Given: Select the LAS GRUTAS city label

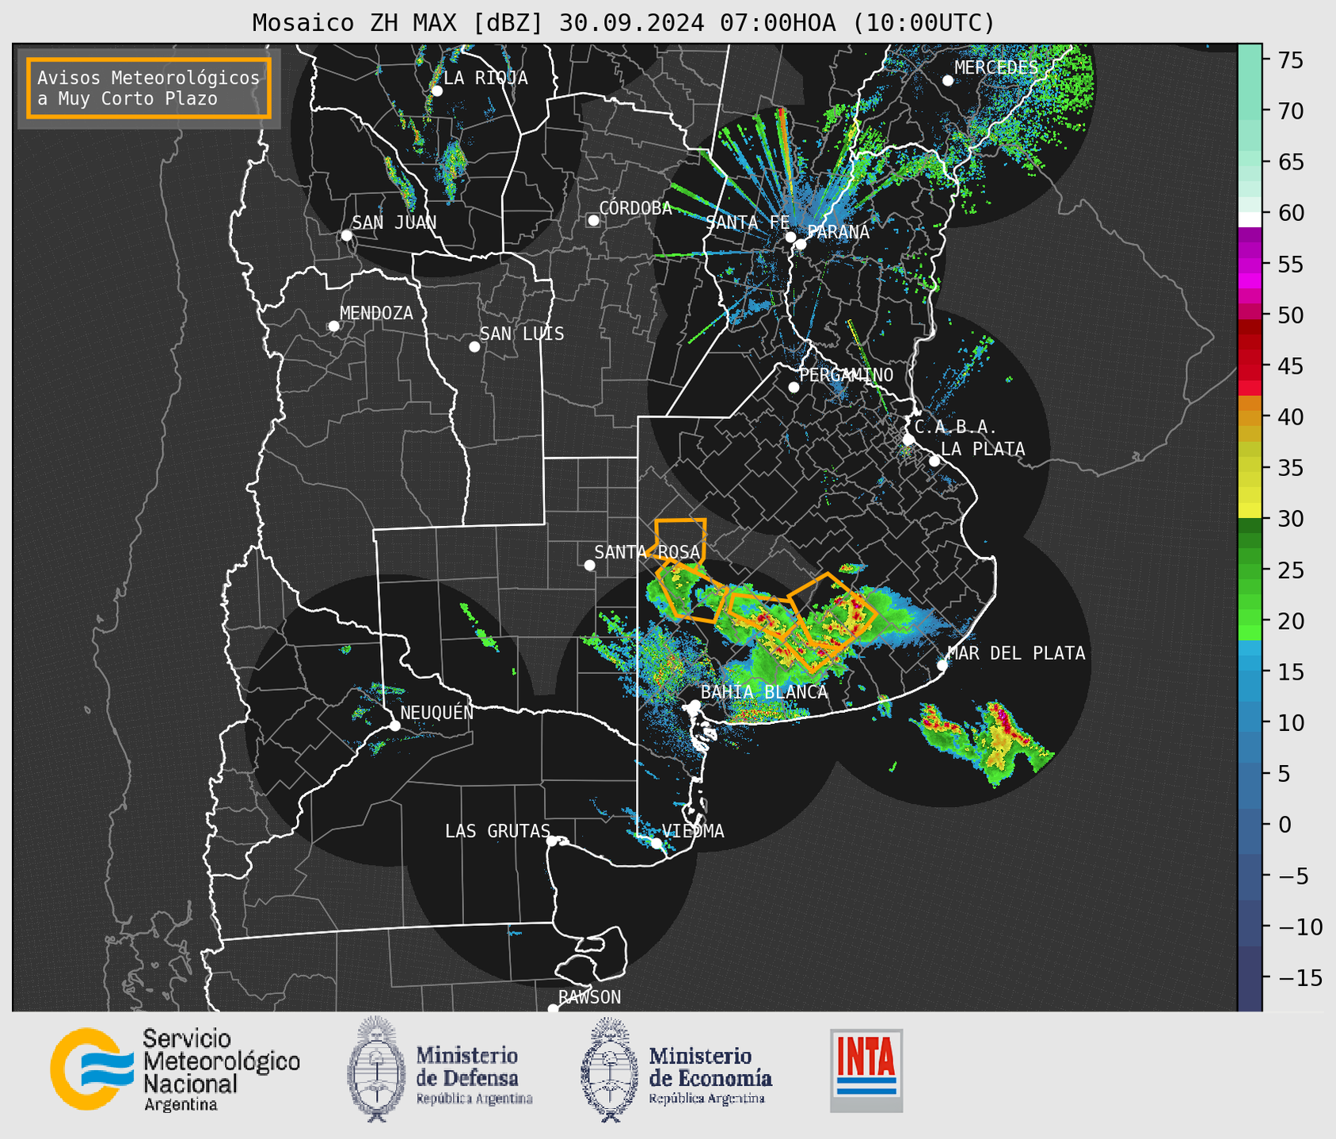Looking at the screenshot, I should click(497, 832).
